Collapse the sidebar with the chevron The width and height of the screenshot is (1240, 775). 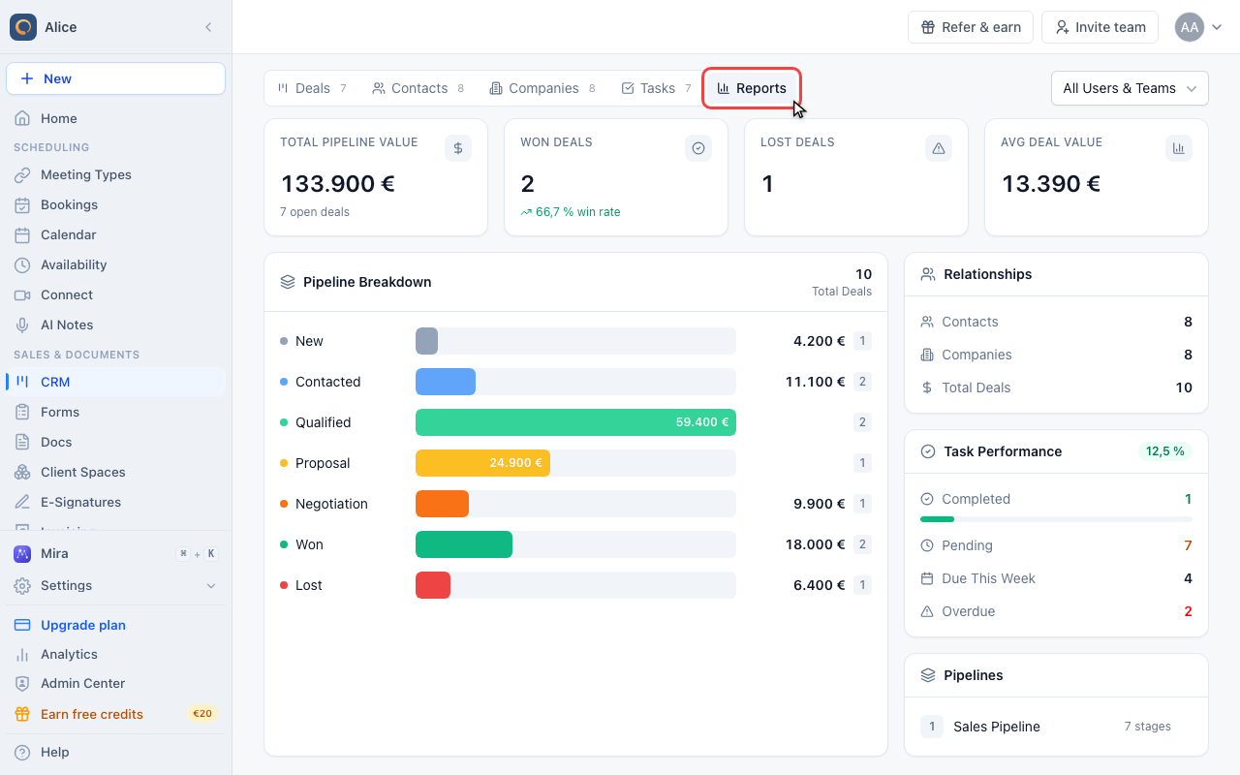(208, 27)
